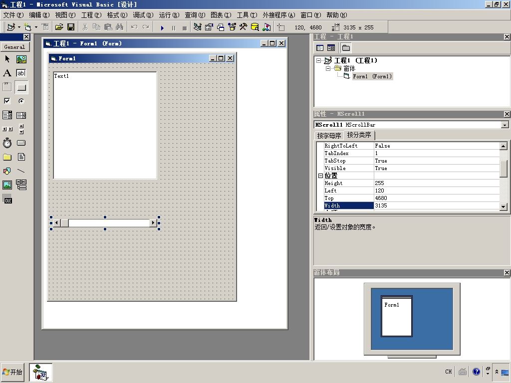Open Object Browser toolbar icon

[232, 27]
